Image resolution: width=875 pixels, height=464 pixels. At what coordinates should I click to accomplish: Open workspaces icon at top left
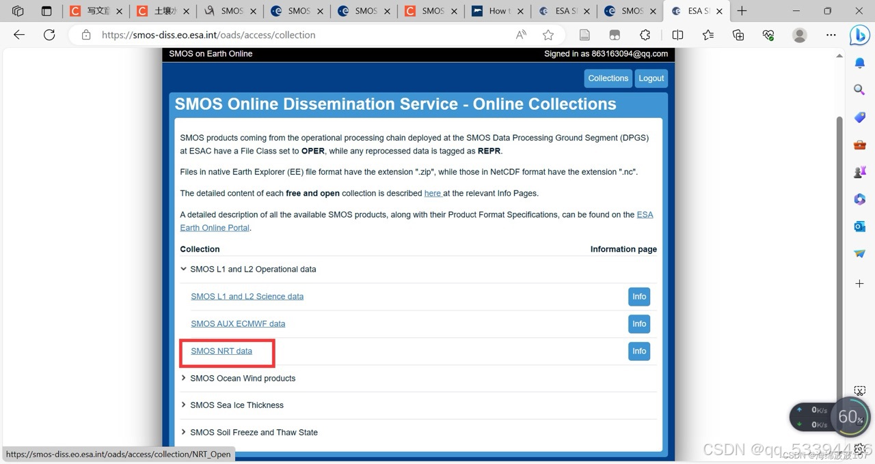pos(18,11)
